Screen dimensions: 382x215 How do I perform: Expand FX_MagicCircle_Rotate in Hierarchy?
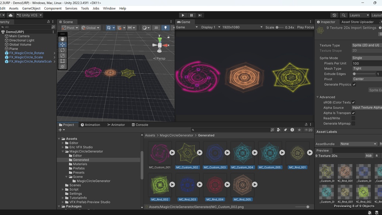(54, 53)
